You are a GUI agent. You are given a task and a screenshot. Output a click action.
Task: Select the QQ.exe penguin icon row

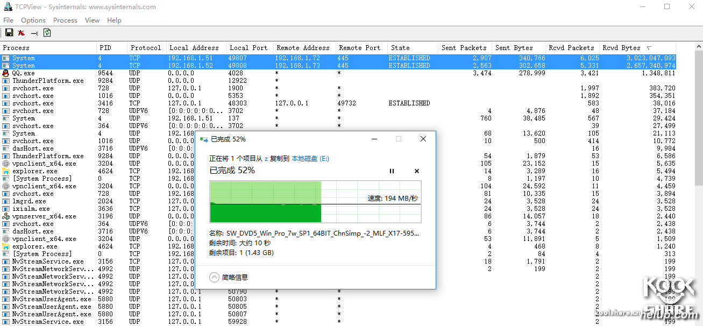pos(6,73)
